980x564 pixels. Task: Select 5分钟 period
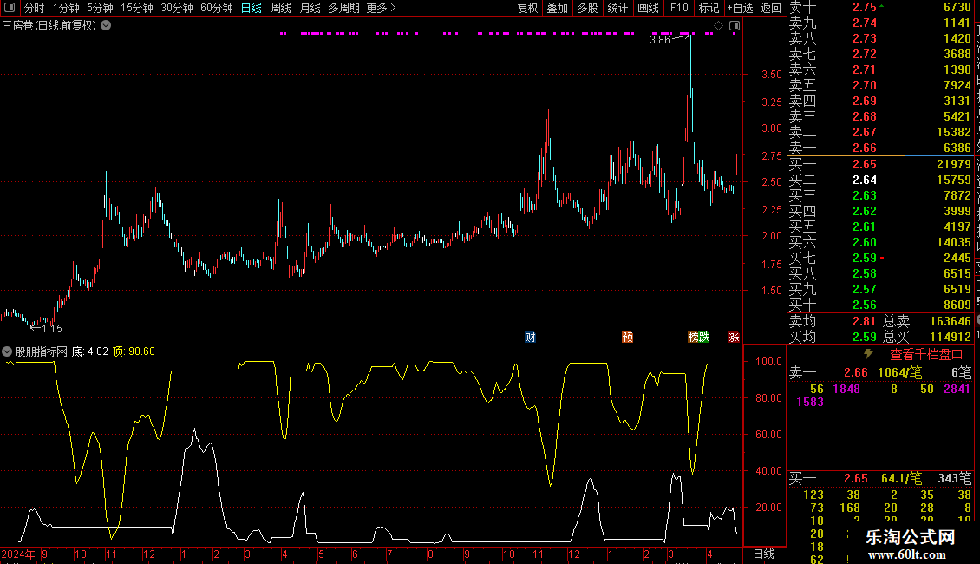coord(100,8)
